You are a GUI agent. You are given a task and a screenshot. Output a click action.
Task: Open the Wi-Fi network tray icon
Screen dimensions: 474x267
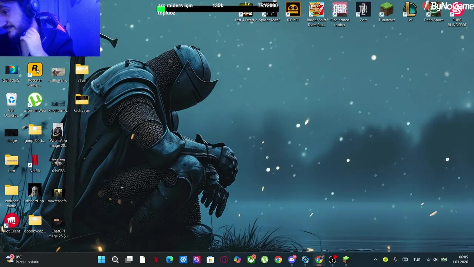pyautogui.click(x=428, y=260)
